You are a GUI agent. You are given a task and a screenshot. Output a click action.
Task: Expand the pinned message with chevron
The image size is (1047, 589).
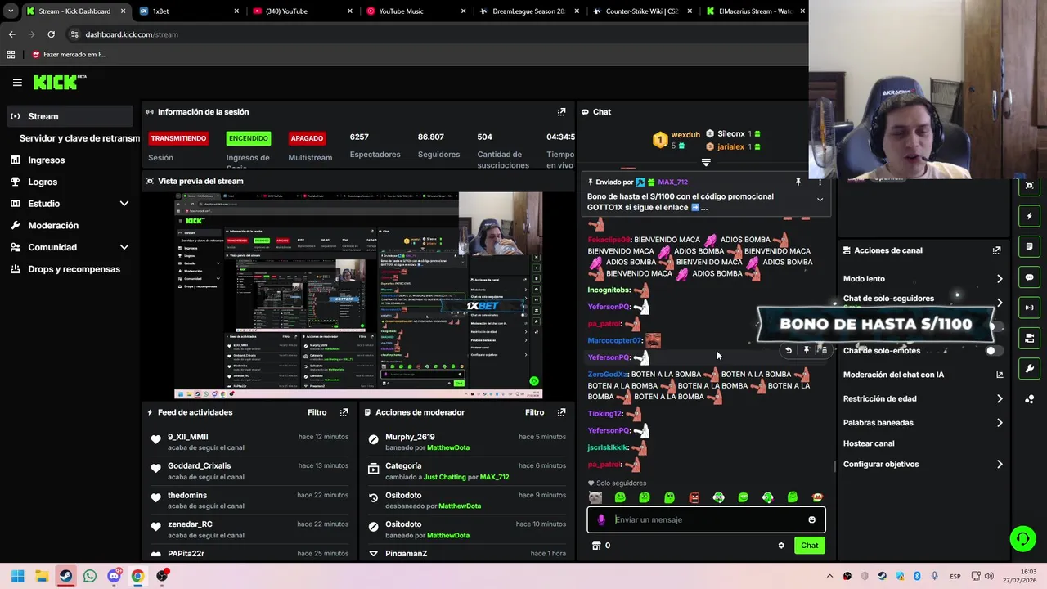pyautogui.click(x=820, y=199)
